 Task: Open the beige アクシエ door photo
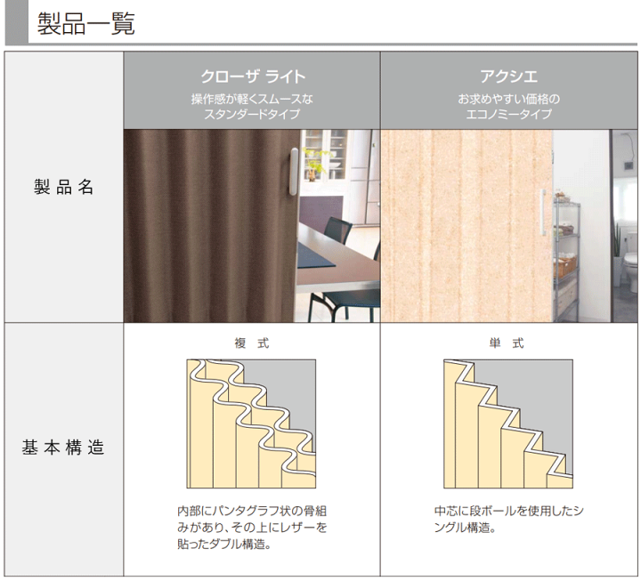coord(461,226)
